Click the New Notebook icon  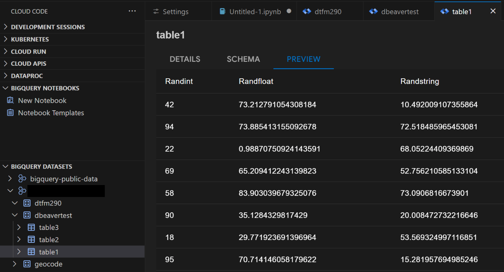(x=10, y=101)
